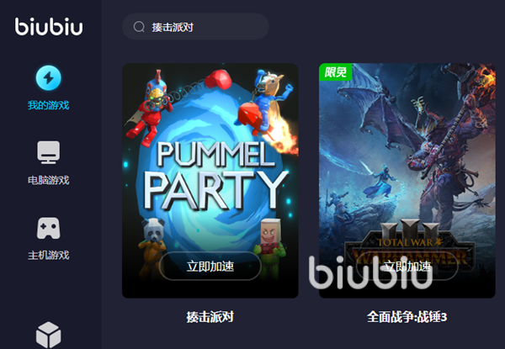Open the cube toolbox icon
This screenshot has height=349, width=505.
pyautogui.click(x=48, y=335)
